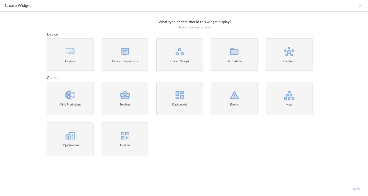
Task: Click the "Device Components" text label
Action: click(125, 61)
